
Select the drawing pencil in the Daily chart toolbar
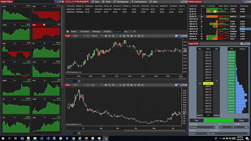110,85
